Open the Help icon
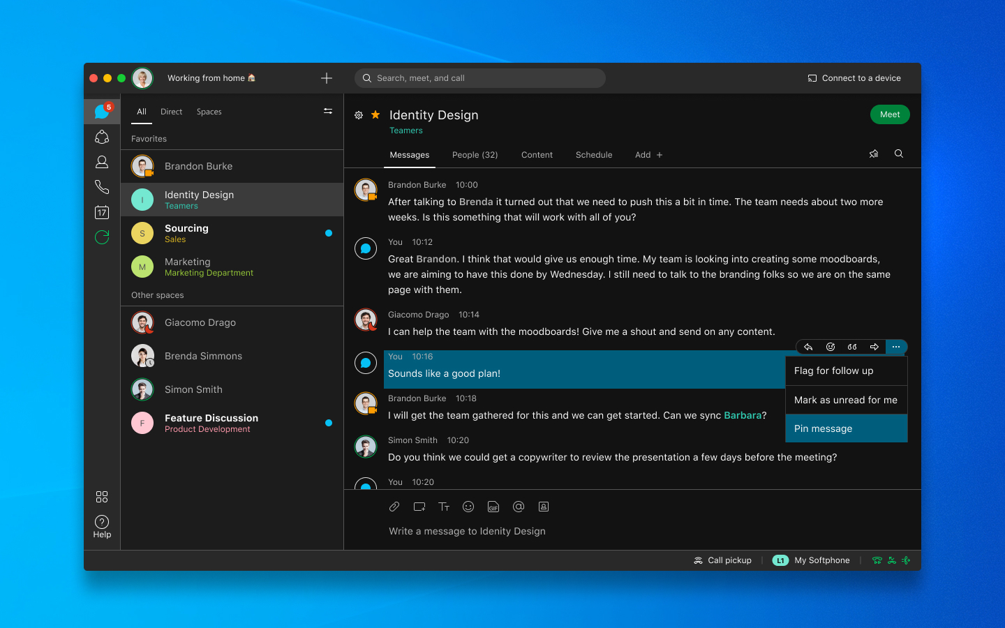This screenshot has height=628, width=1005. pos(102,526)
